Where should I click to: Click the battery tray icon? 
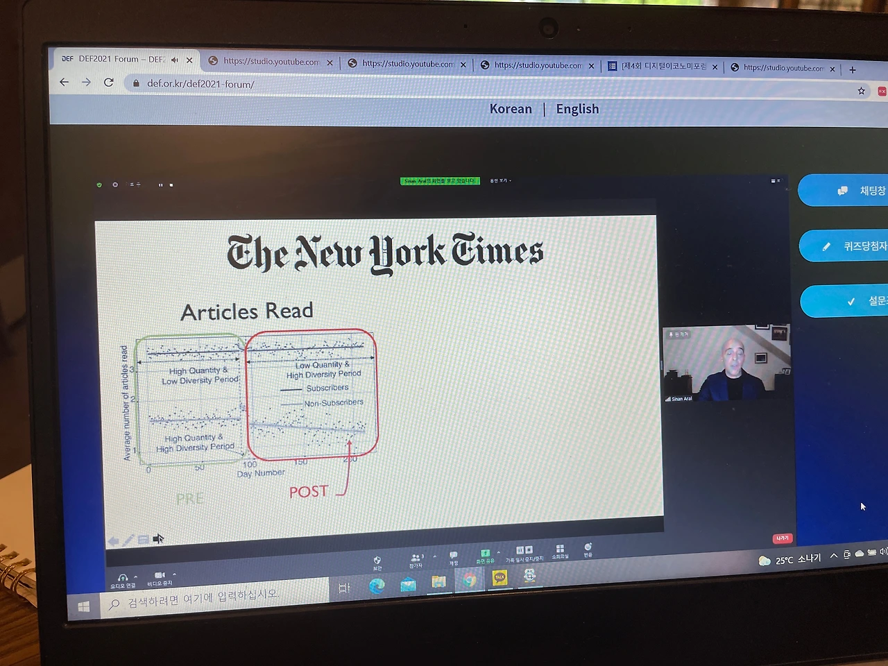pyautogui.click(x=871, y=553)
